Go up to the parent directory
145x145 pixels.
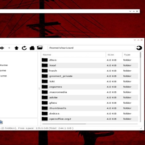click(x=16, y=48)
